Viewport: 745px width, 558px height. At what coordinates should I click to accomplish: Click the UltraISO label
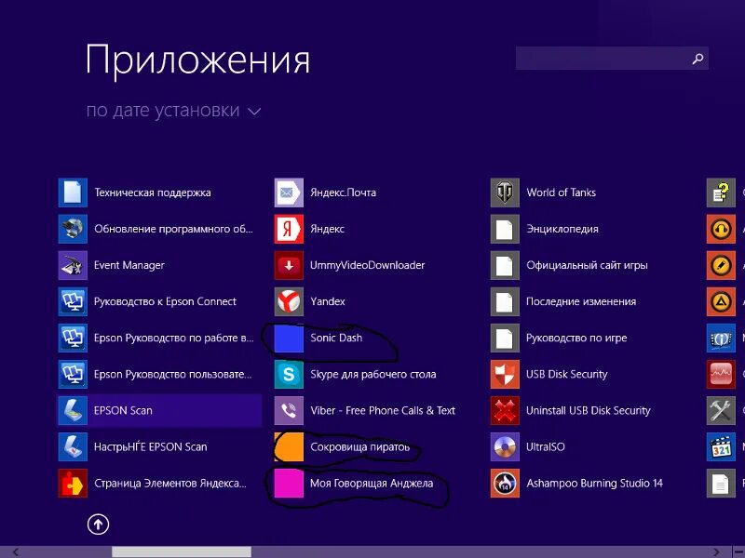(x=546, y=447)
